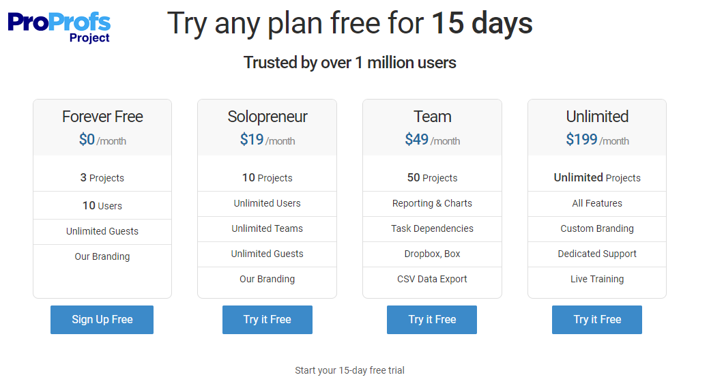This screenshot has width=709, height=388.
Task: Click the $19/month price
Action: (x=267, y=140)
